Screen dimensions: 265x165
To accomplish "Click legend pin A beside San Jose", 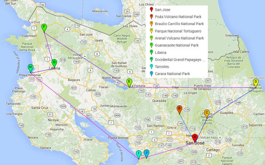I will coord(152,9).
